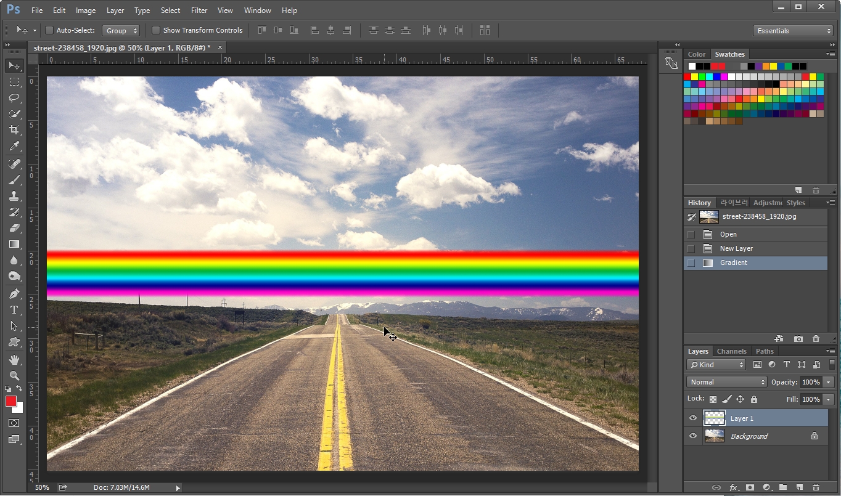The height and width of the screenshot is (496, 841).
Task: Select the Quick Selection tool
Action: (x=14, y=114)
